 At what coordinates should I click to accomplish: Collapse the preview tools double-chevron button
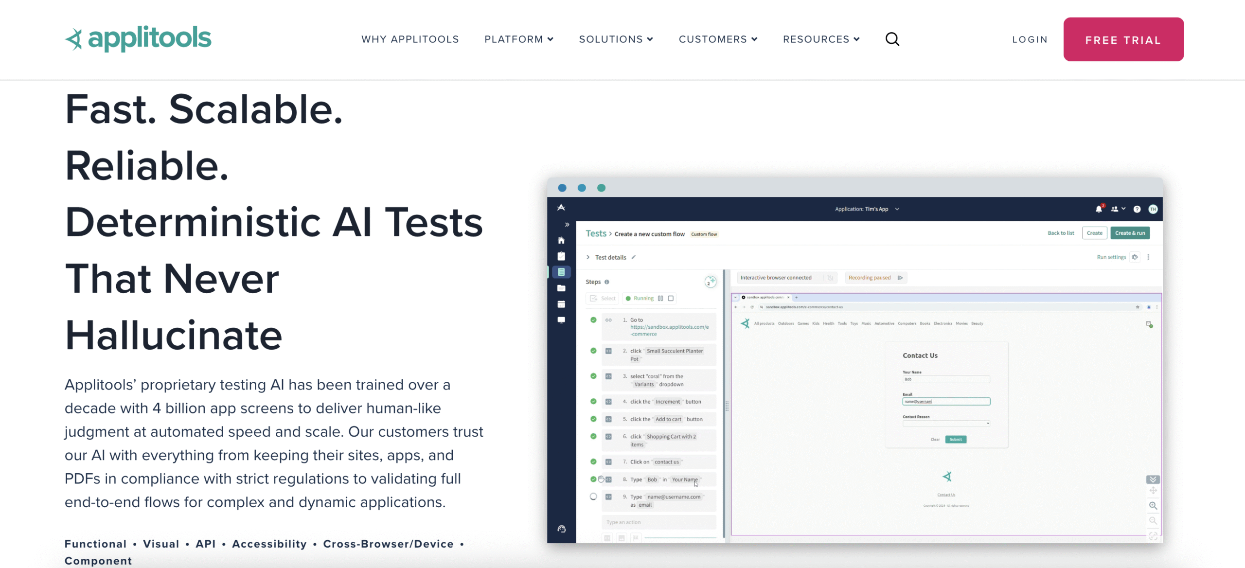[1153, 479]
